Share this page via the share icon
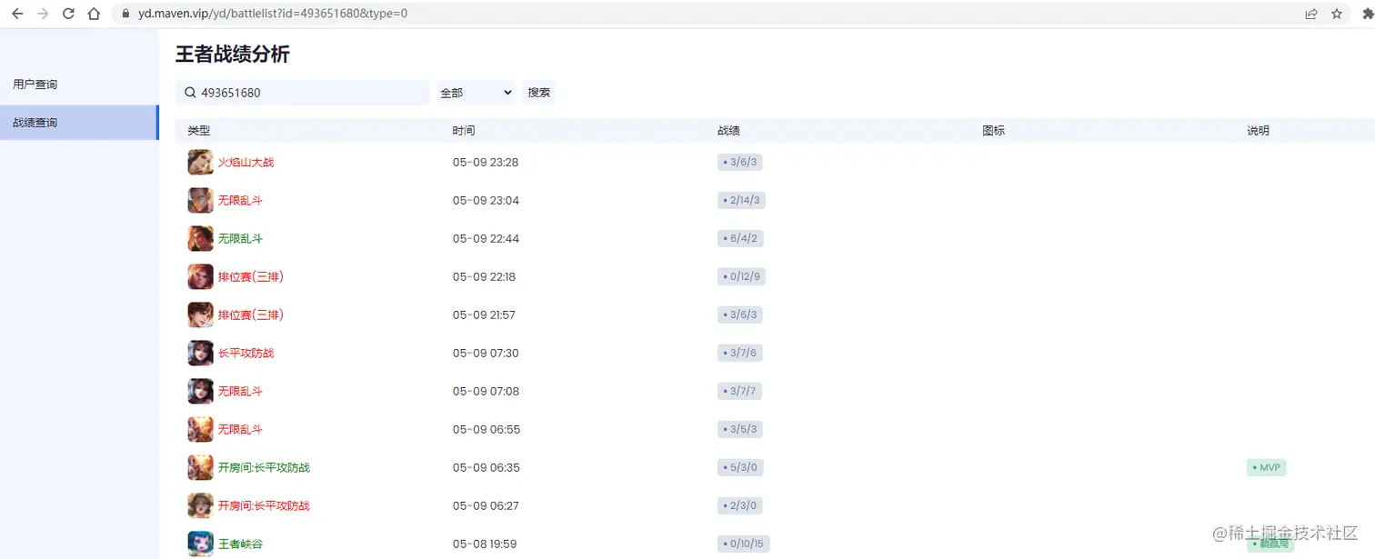 (1311, 14)
